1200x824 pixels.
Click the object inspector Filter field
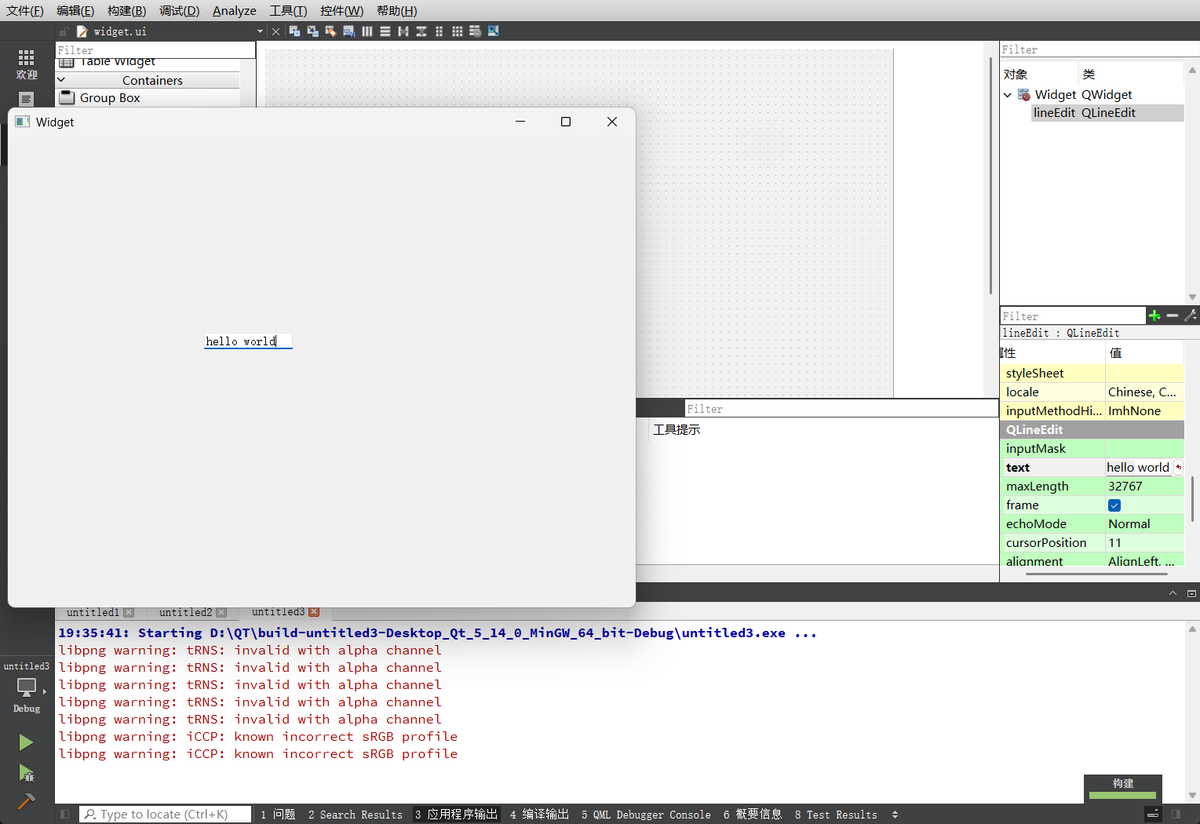coord(1100,49)
